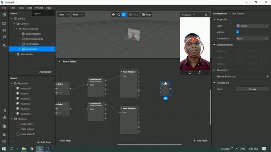Collapse the Materials folder
This screenshot has width=271, height=152.
click(x=12, y=84)
